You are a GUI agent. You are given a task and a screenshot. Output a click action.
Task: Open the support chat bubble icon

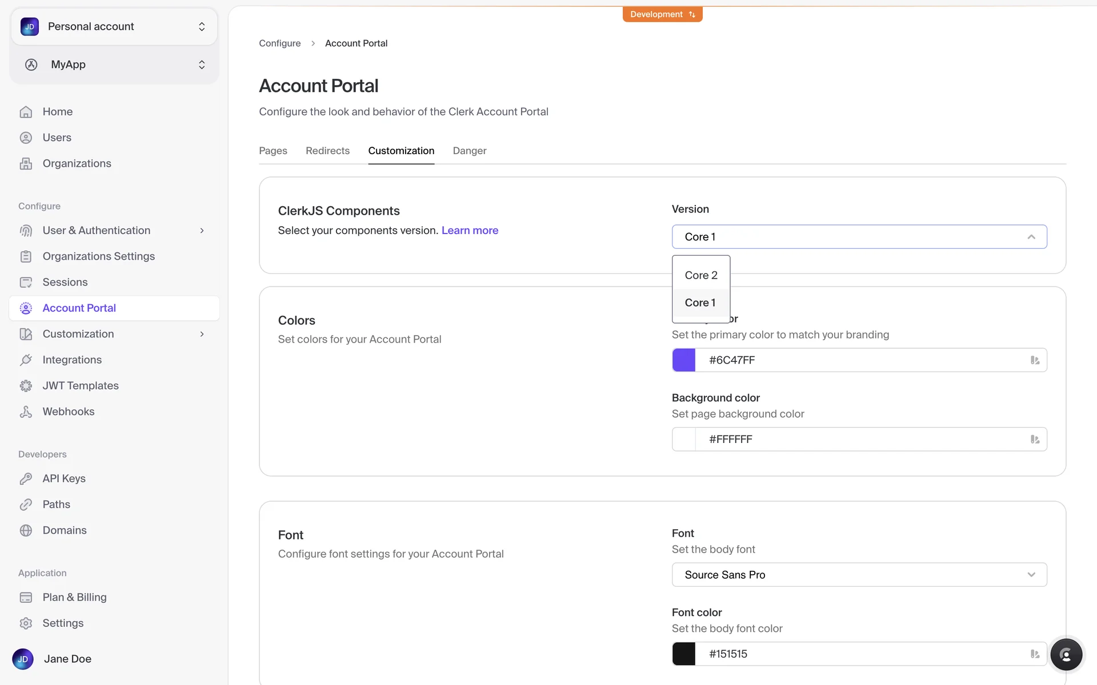tap(1066, 654)
